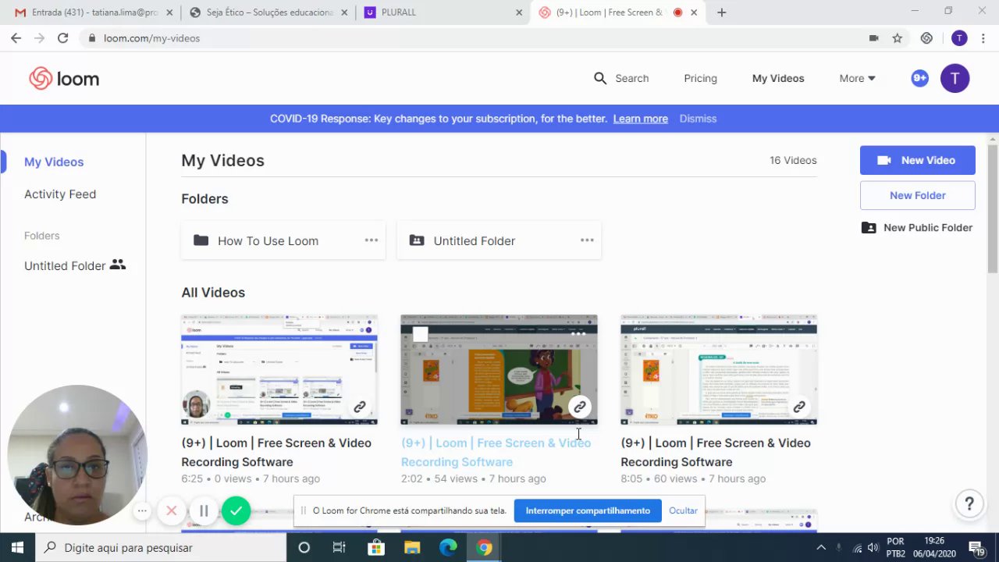Open Chrome profile T avatar
999x562 pixels.
tap(959, 38)
